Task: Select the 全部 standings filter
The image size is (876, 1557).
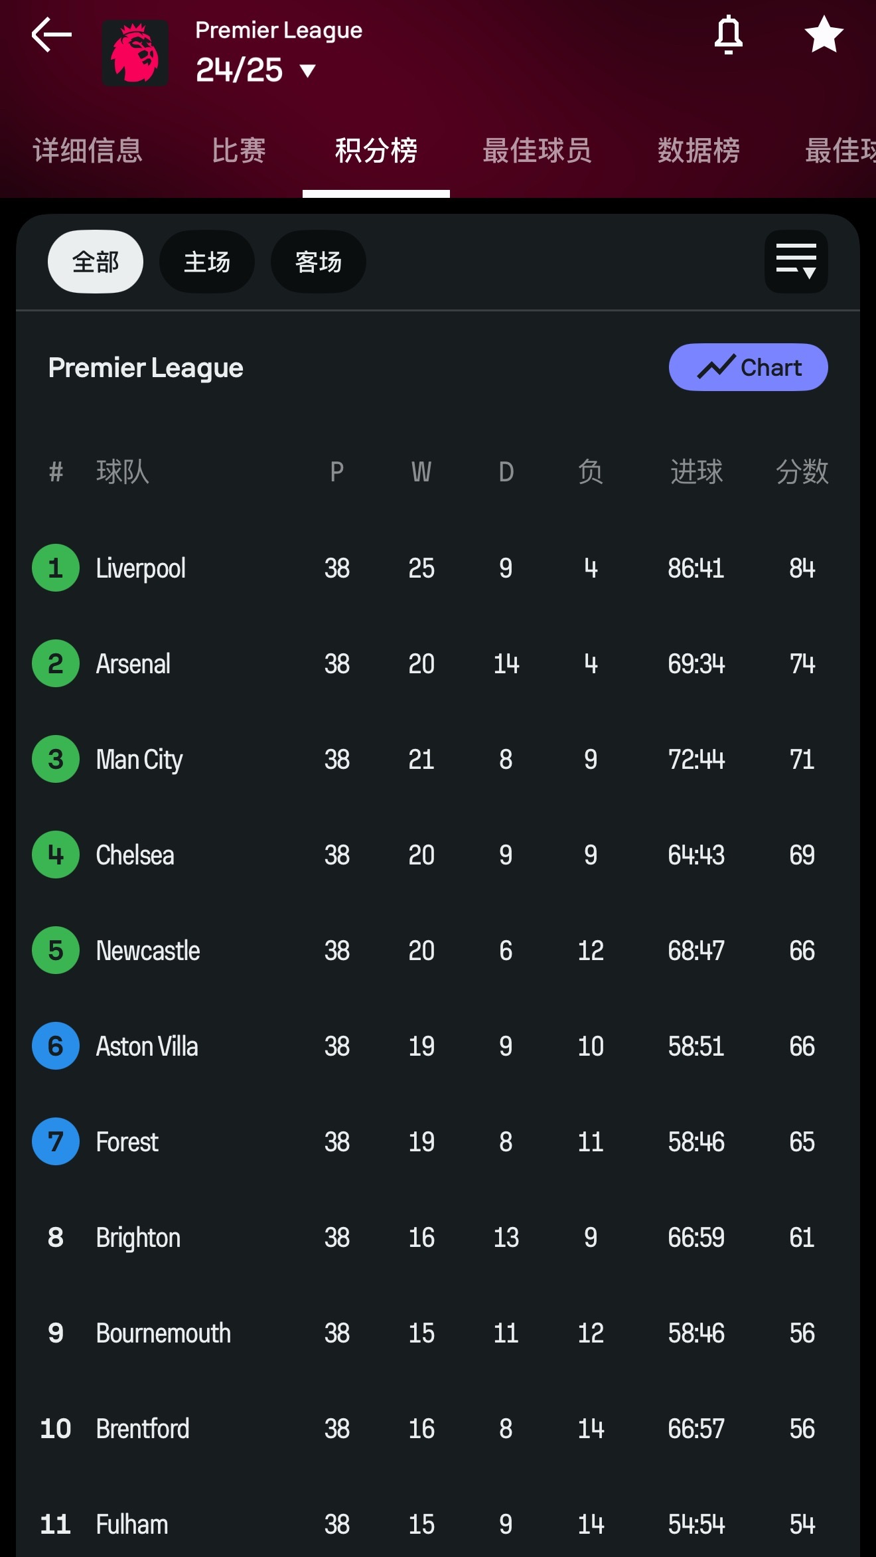Action: click(96, 262)
